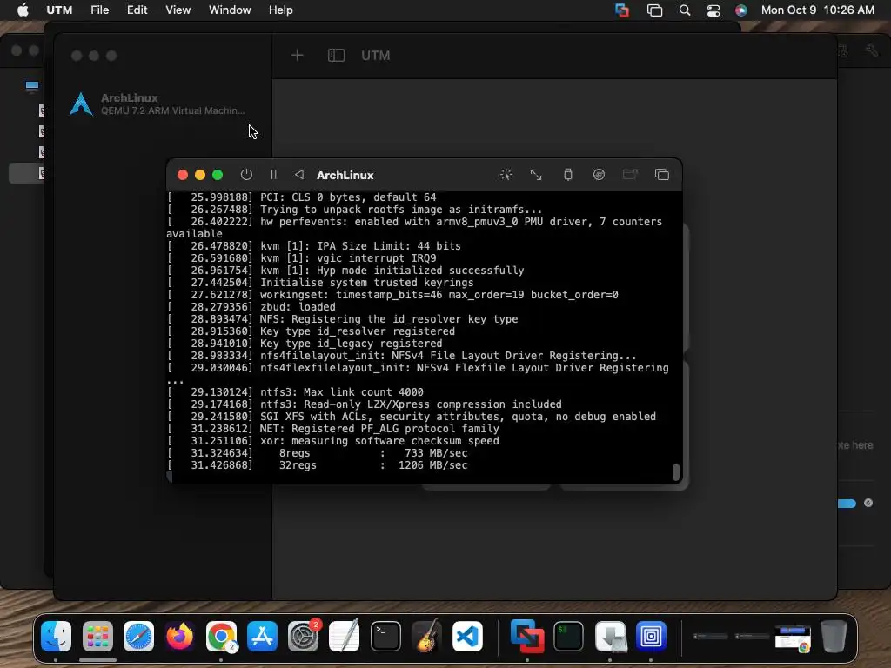Open the USB devices icon in VM toolbar
Viewport: 891px width, 668px height.
[567, 174]
